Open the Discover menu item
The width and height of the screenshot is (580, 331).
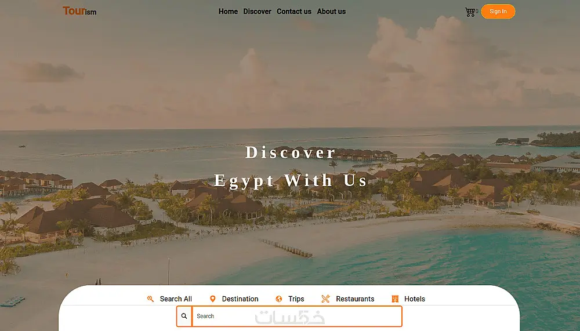pos(257,12)
